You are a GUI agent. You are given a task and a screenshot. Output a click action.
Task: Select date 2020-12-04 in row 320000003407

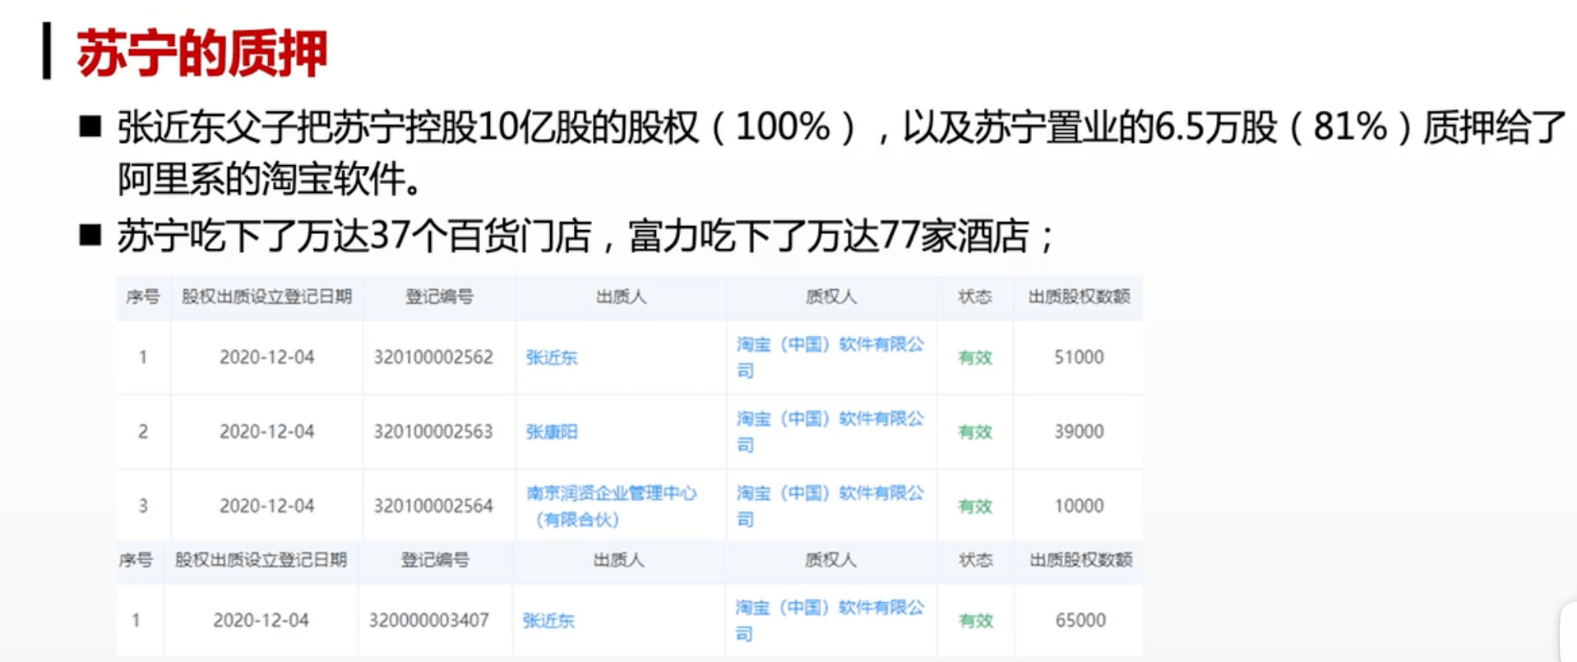(x=261, y=620)
